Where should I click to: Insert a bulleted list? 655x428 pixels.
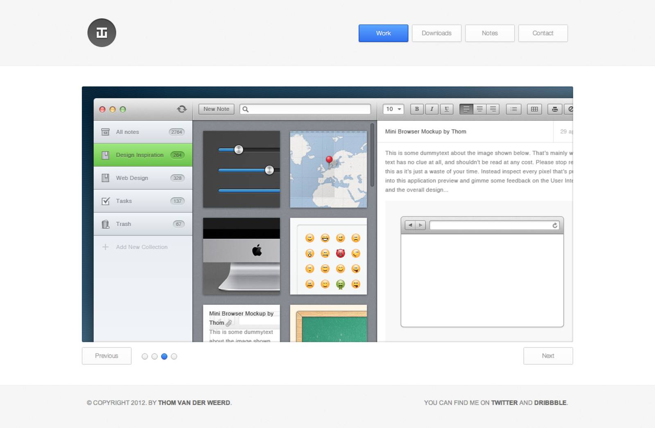513,109
